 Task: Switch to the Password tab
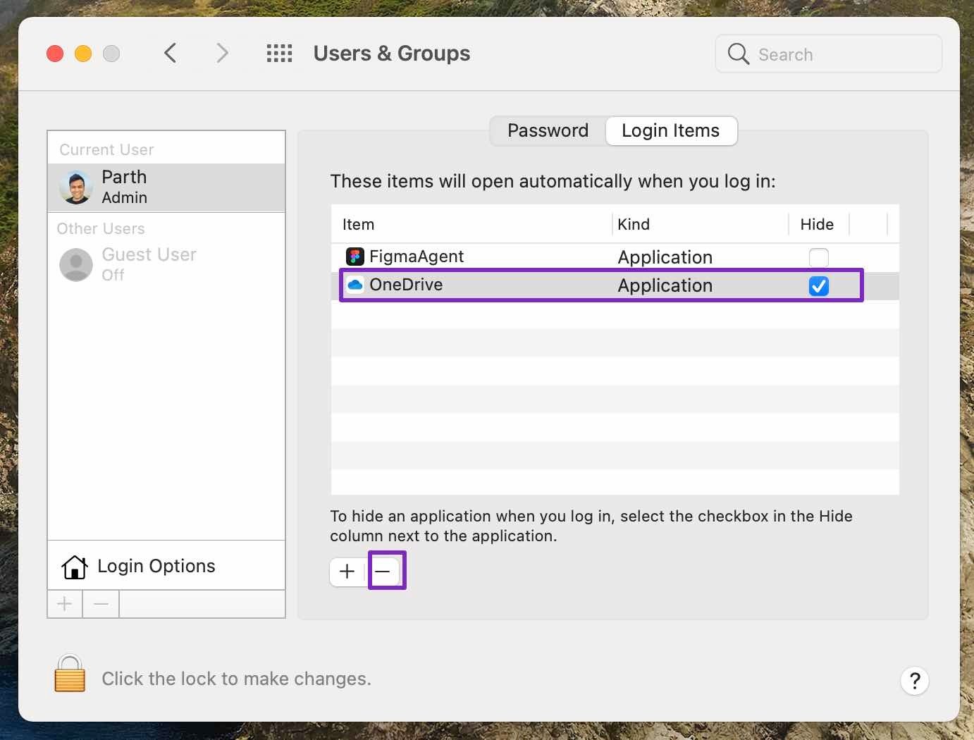(x=548, y=130)
